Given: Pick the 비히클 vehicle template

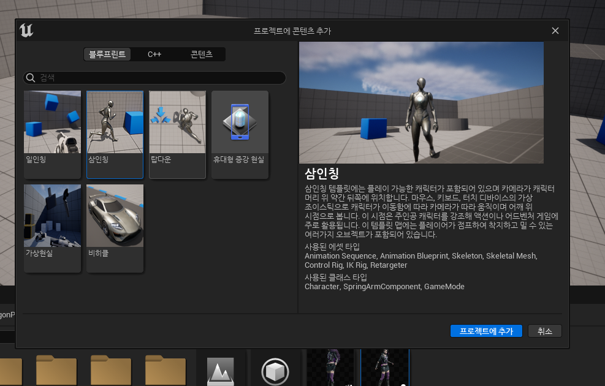Looking at the screenshot, I should (x=115, y=229).
